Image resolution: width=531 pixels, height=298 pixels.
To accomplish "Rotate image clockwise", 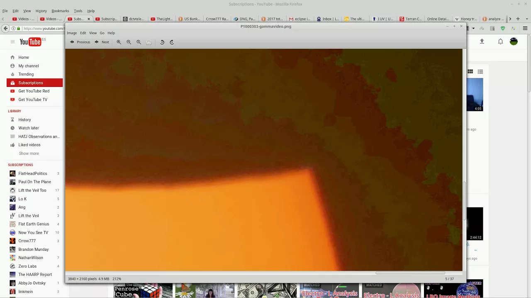I will (172, 42).
